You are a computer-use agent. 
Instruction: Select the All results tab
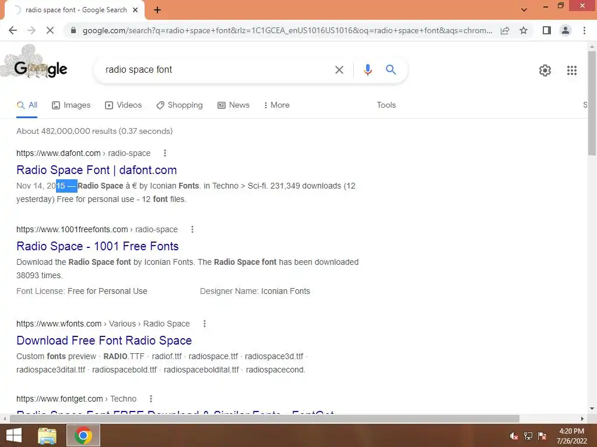(x=27, y=105)
